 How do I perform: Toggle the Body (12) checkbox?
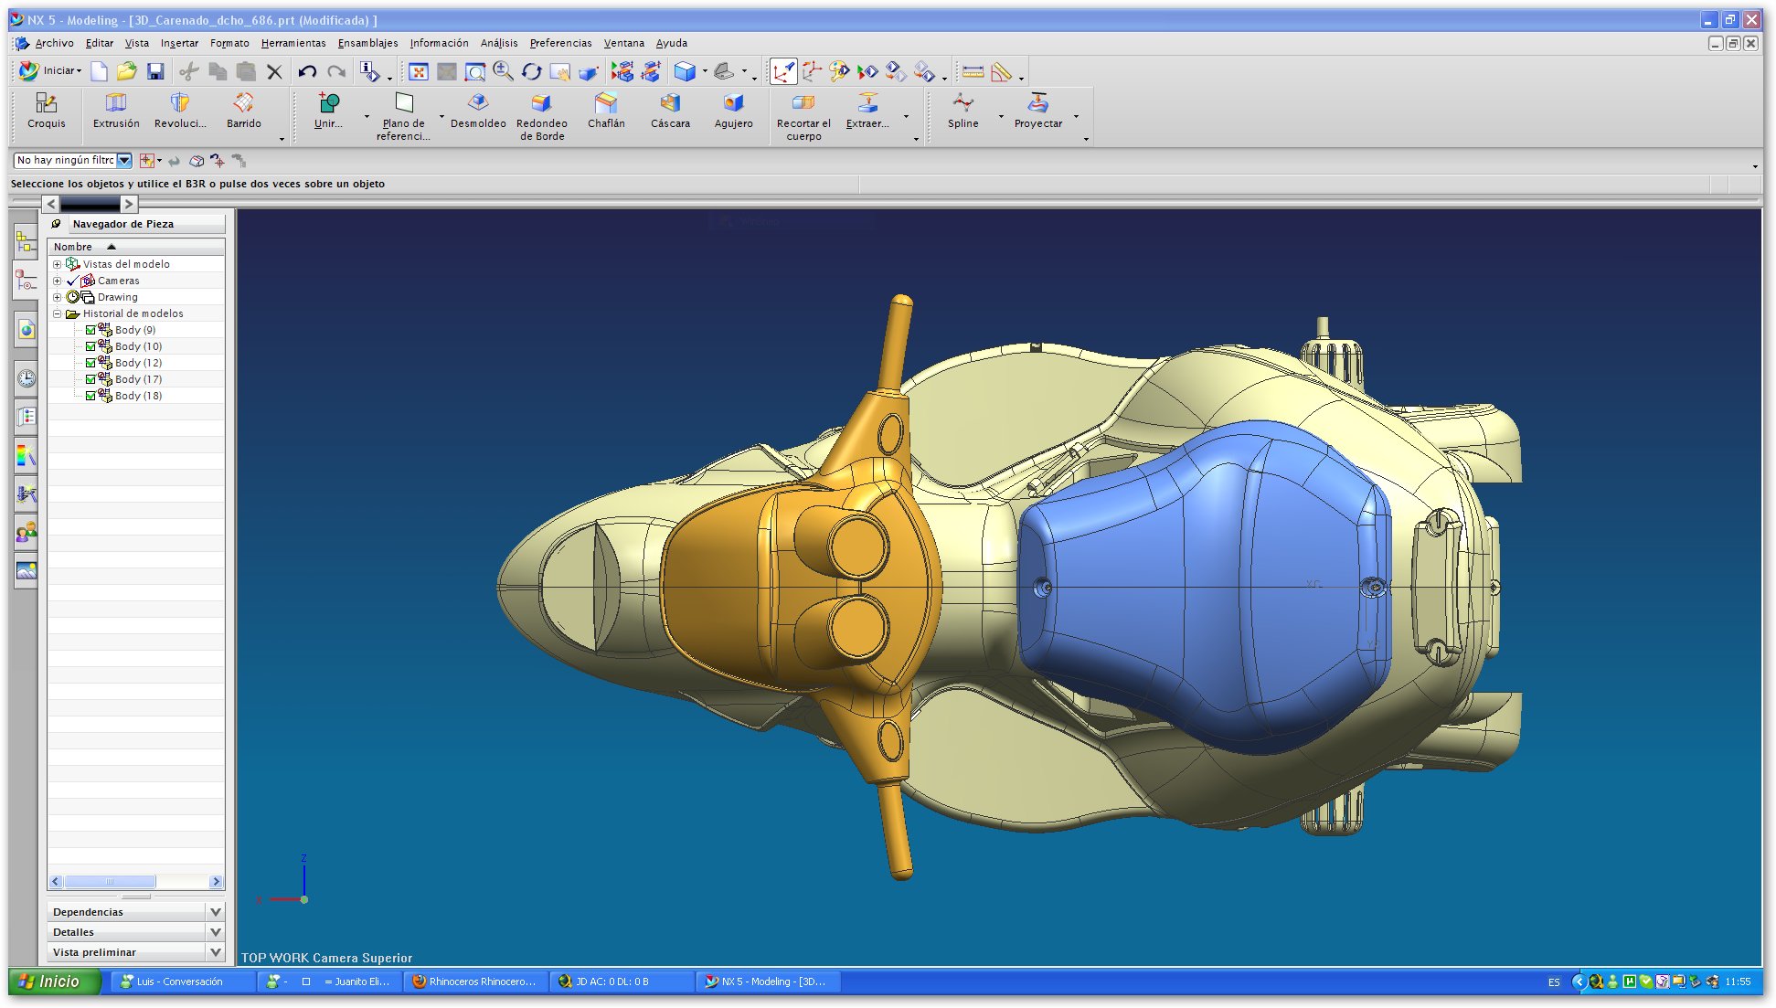[90, 363]
